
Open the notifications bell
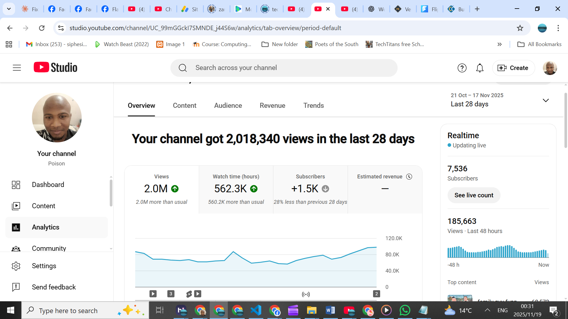(x=480, y=68)
